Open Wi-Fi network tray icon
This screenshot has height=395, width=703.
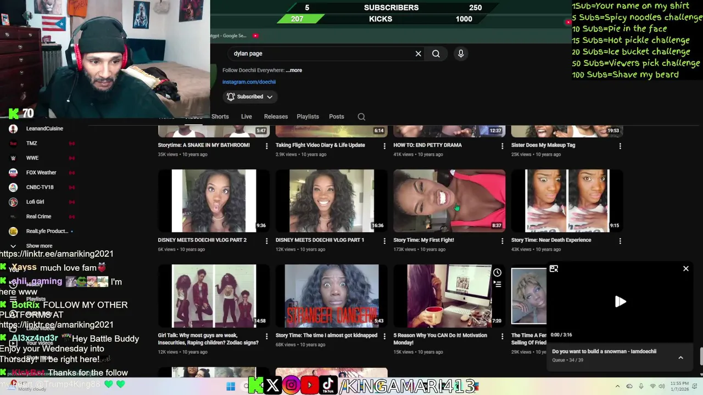[x=652, y=386]
